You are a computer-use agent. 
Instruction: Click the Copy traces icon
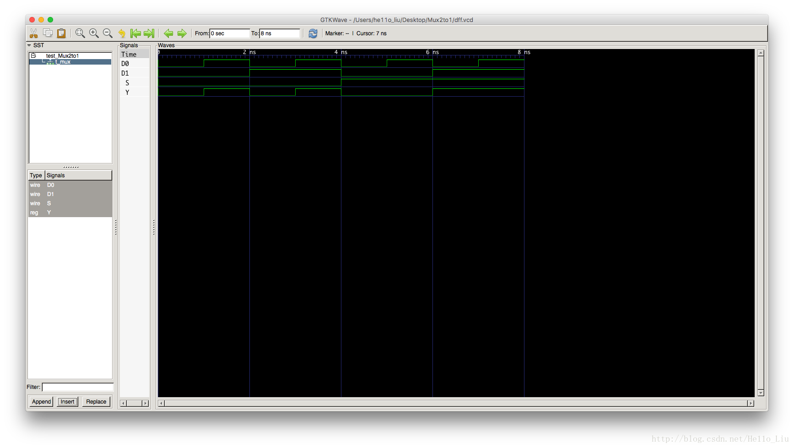coord(48,33)
